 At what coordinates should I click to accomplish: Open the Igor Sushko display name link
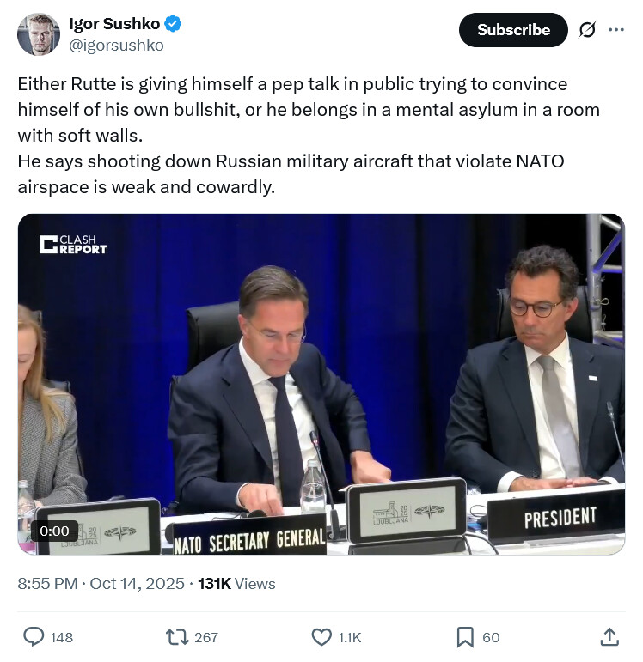(x=114, y=25)
